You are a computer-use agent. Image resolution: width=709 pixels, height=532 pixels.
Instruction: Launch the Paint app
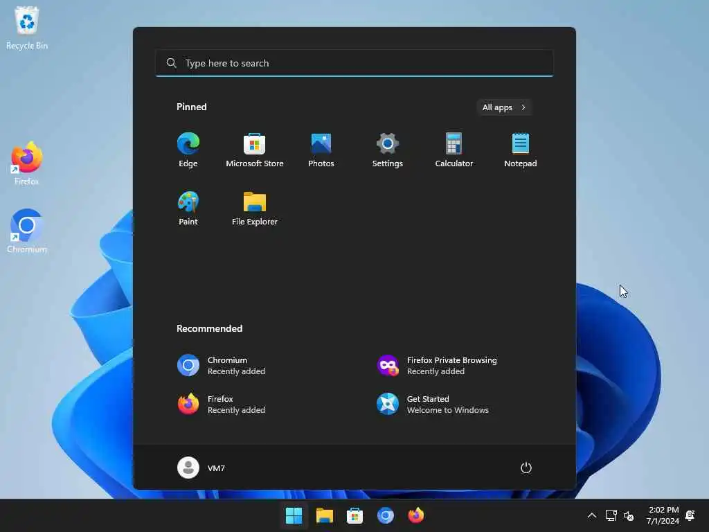pos(188,208)
